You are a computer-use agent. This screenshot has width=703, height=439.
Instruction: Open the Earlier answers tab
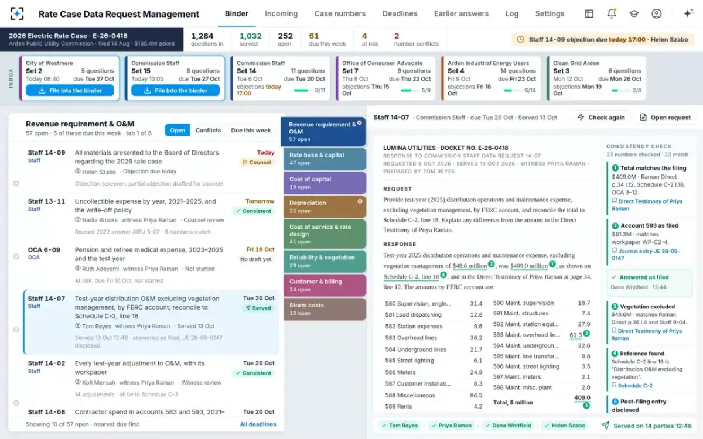pyautogui.click(x=461, y=13)
